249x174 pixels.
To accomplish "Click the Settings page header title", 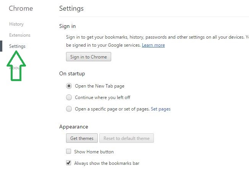I will coord(71,8).
